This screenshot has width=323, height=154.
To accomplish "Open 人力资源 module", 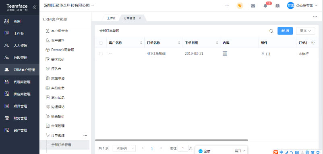I will point(20,46).
